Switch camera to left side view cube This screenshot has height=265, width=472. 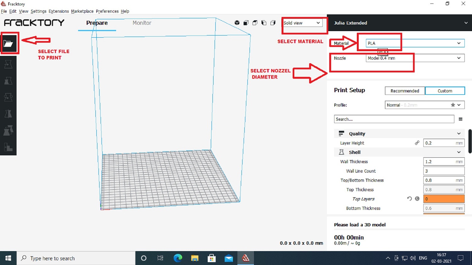264,23
